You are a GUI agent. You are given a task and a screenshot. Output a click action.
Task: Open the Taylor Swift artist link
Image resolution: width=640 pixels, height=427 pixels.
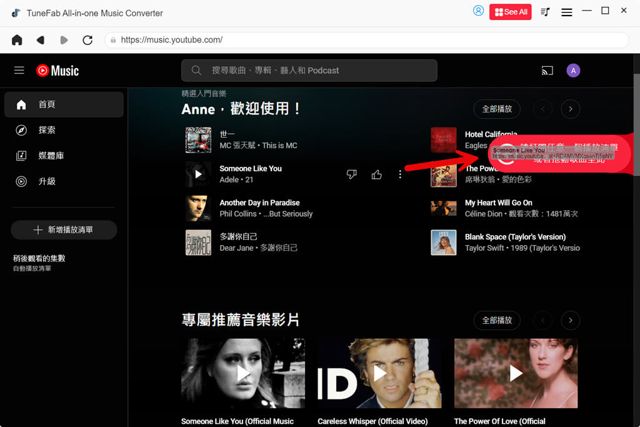pyautogui.click(x=484, y=248)
